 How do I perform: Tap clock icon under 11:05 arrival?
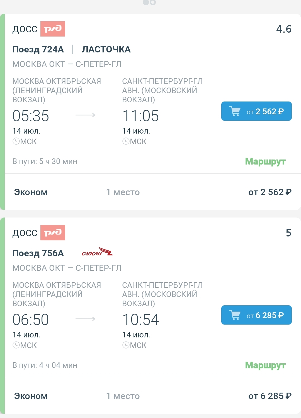(126, 141)
